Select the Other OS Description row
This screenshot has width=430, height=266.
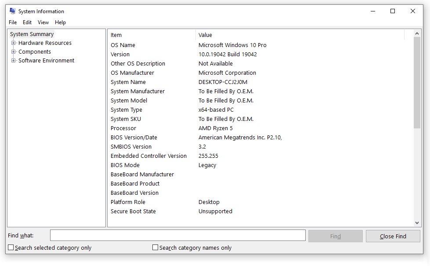point(138,64)
